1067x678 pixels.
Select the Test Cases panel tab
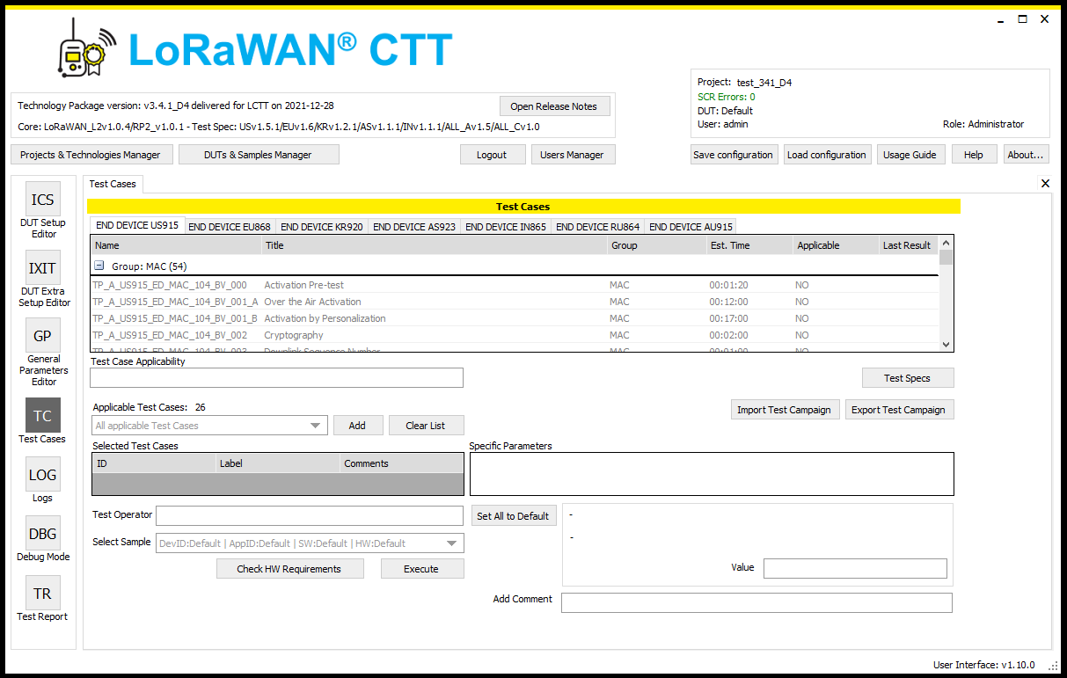[113, 184]
